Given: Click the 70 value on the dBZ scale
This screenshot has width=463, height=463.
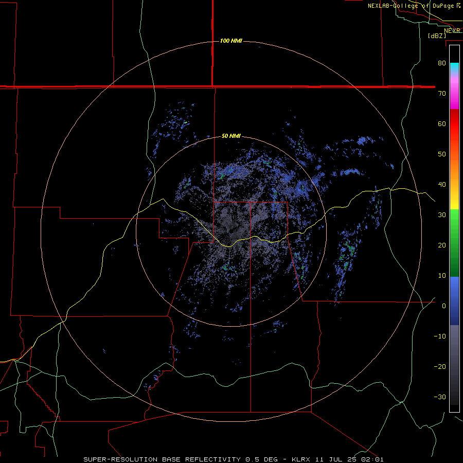Looking at the screenshot, I should pyautogui.click(x=442, y=93).
